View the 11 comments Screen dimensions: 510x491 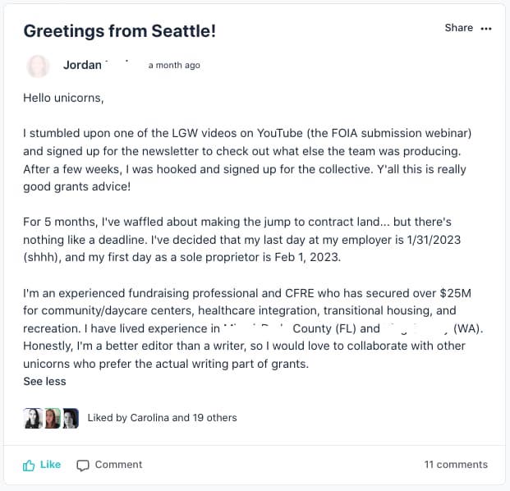456,465
